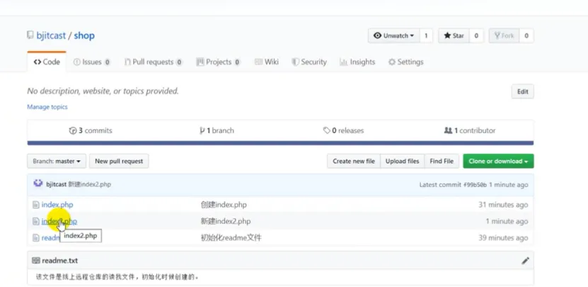Click the repository book icon beside bjitcast
Screen dimensions: 588x287
click(x=30, y=35)
